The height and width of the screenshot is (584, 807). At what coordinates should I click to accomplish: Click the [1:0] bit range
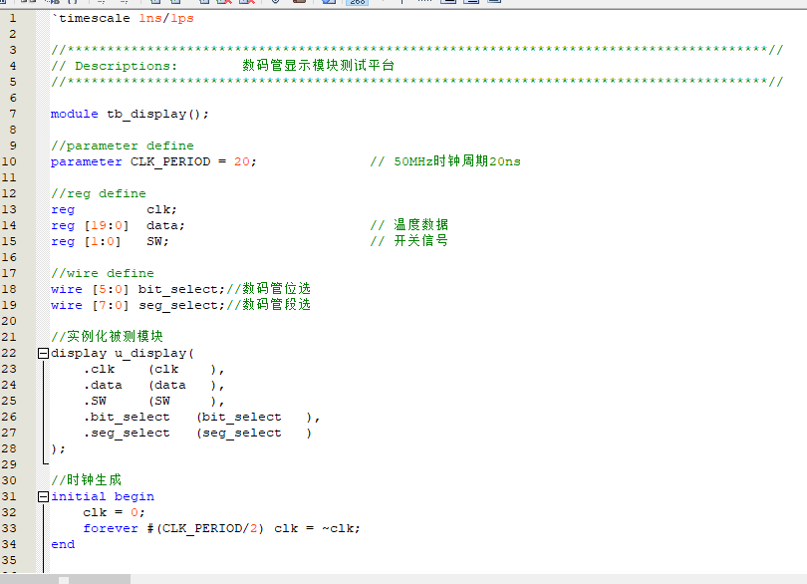[103, 241]
